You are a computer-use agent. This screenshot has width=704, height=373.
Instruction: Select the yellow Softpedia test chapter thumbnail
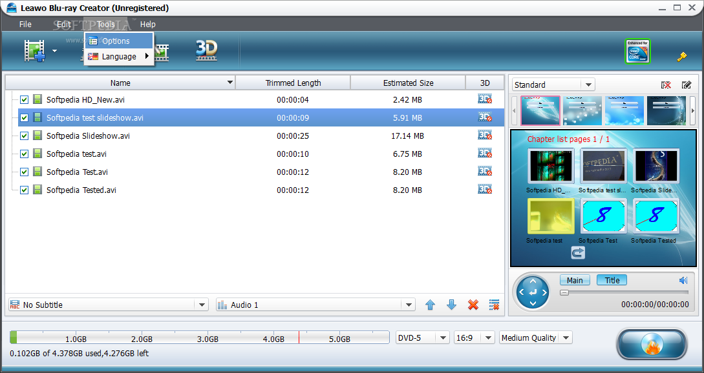551,216
